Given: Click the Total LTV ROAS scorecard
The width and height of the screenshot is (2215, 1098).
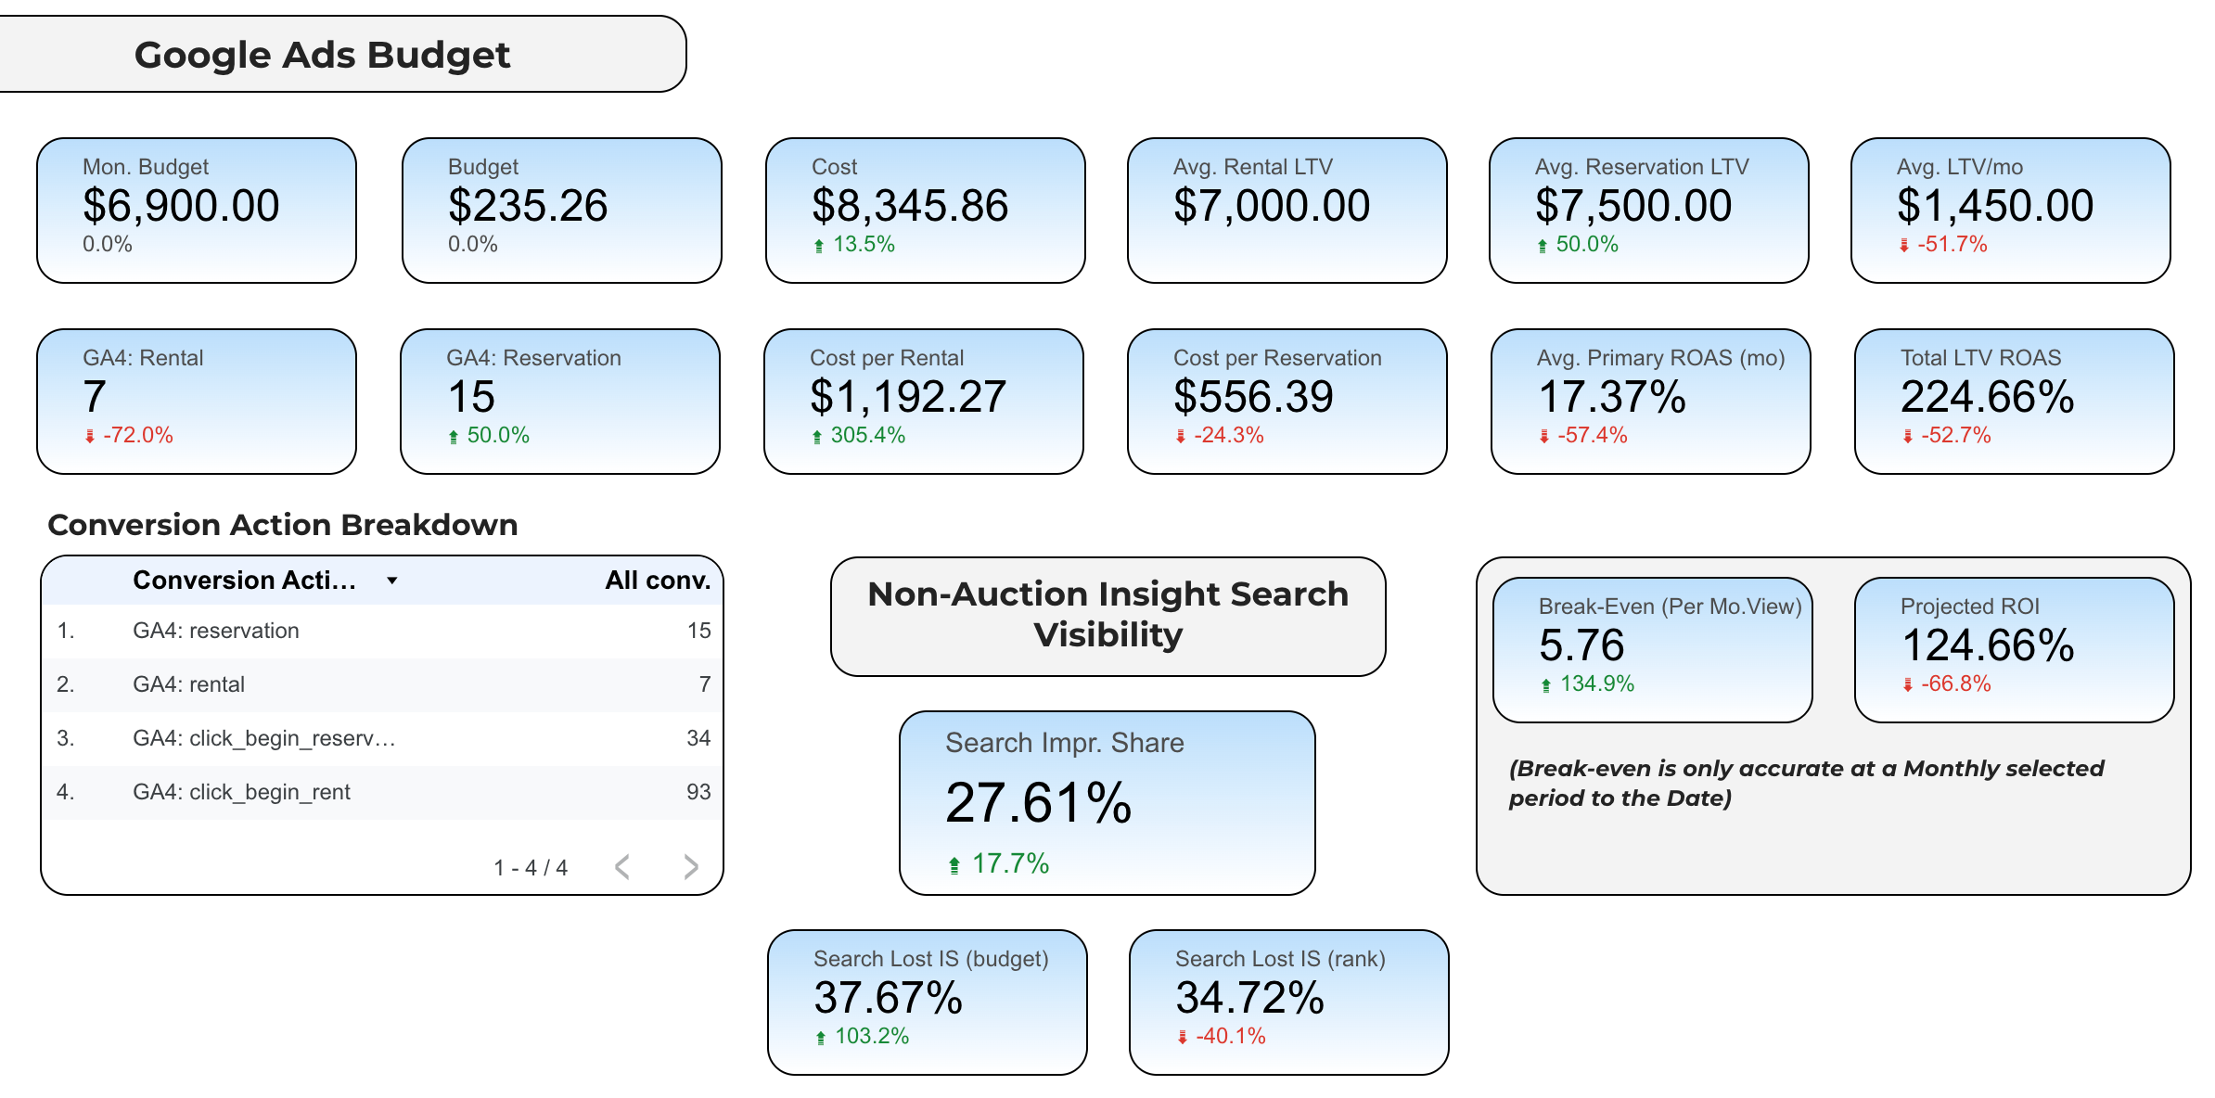Looking at the screenshot, I should [x=2015, y=401].
